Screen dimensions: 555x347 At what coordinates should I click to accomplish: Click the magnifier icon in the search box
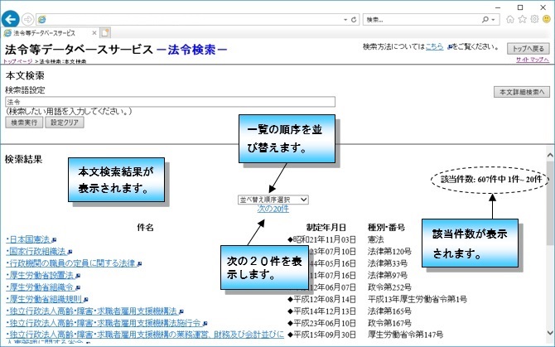(x=483, y=18)
